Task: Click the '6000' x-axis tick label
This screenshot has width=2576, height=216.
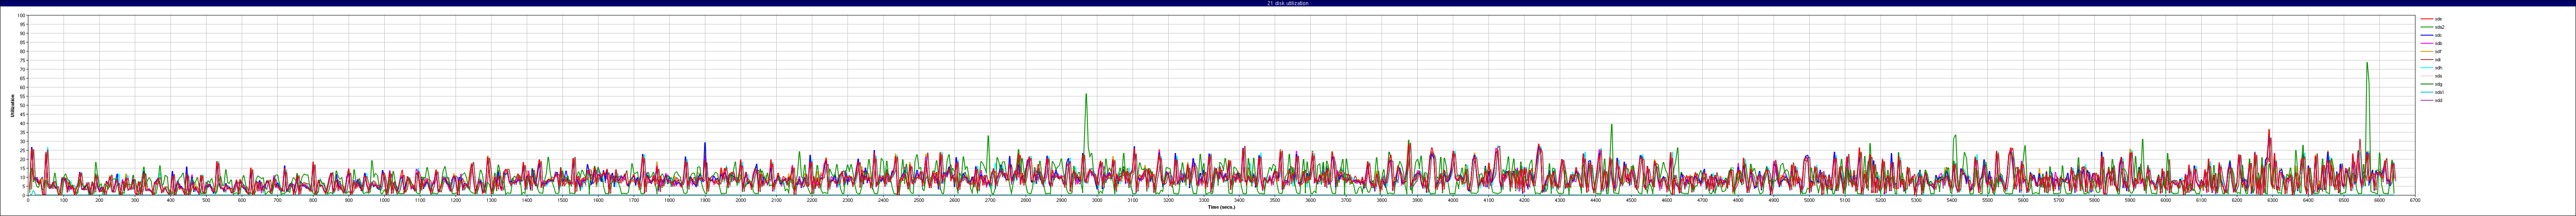Action: [x=2166, y=200]
